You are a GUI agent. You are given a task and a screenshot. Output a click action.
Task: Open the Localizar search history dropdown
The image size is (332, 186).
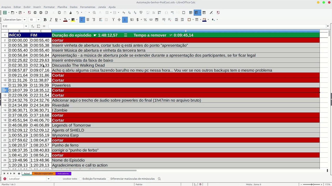point(48,179)
